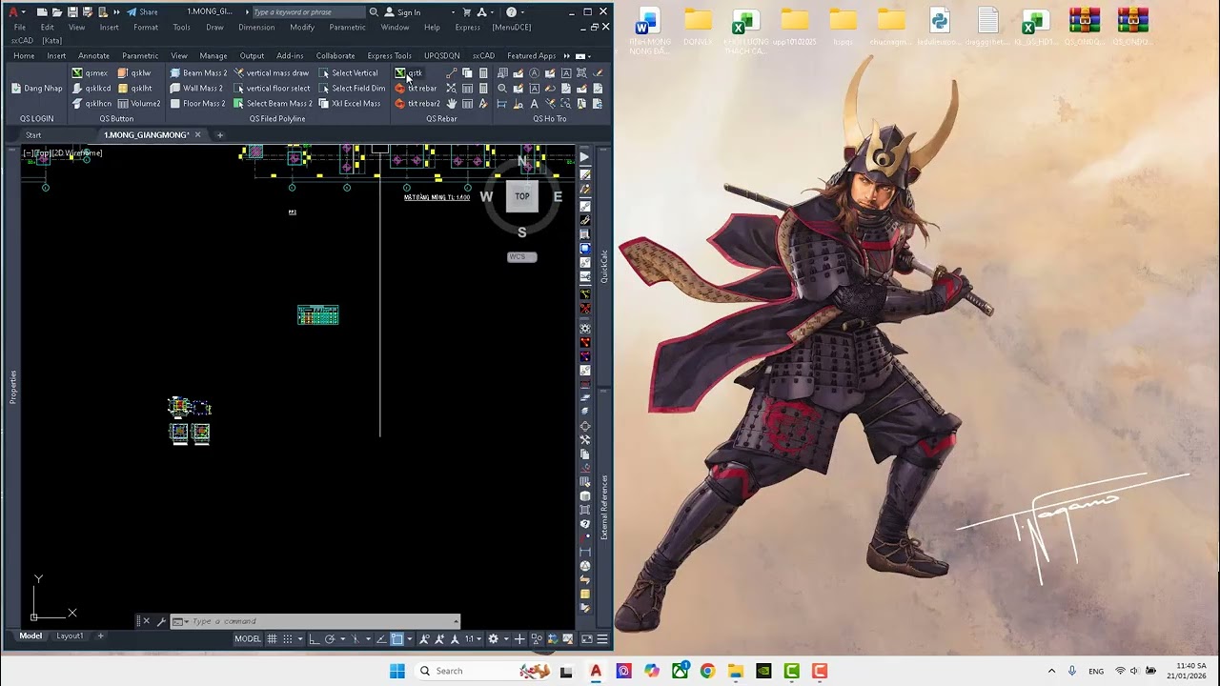Expand the Help dropdown in title bar
The height and width of the screenshot is (686, 1220).
pos(524,12)
